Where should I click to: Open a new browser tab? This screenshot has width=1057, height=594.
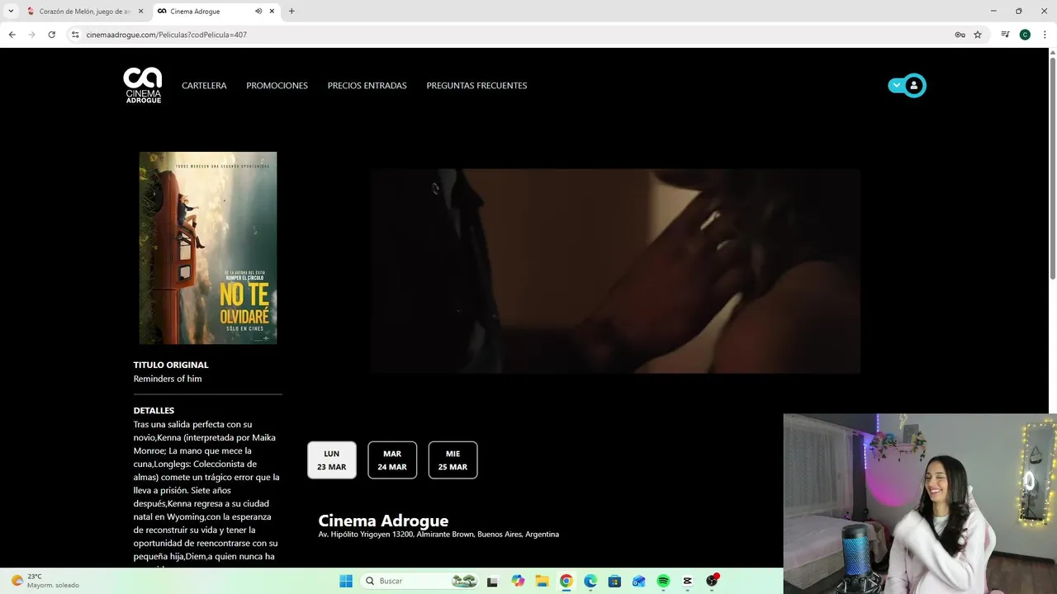point(292,12)
